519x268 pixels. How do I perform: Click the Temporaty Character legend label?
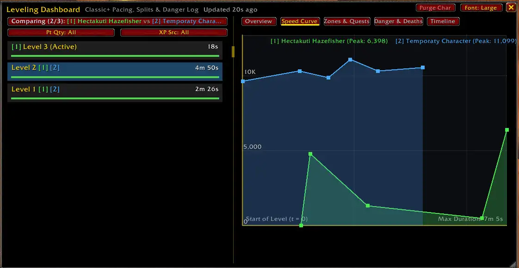click(456, 41)
